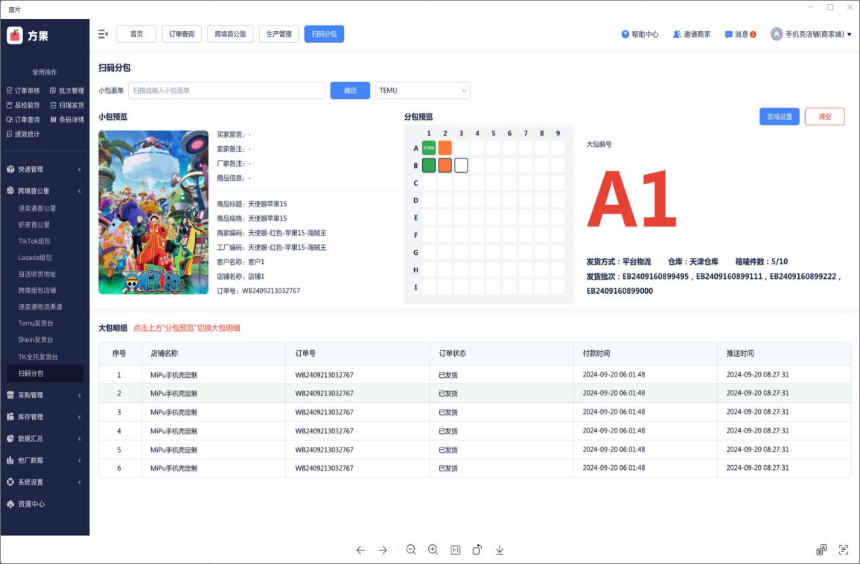Open TK全托发货台 submenu item
This screenshot has width=860, height=564.
(38, 357)
